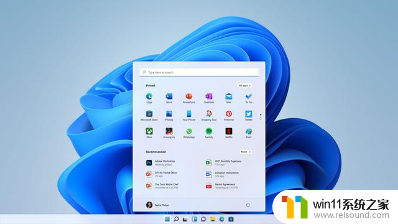Open Microsoft Store from the taskbar
Image resolution: width=398 pixels, height=224 pixels.
tap(231, 219)
